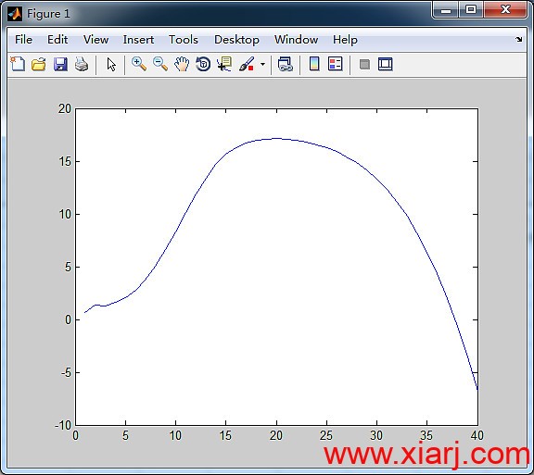Image resolution: width=534 pixels, height=475 pixels.
Task: Toggle the Brush data tool
Action: coord(247,64)
